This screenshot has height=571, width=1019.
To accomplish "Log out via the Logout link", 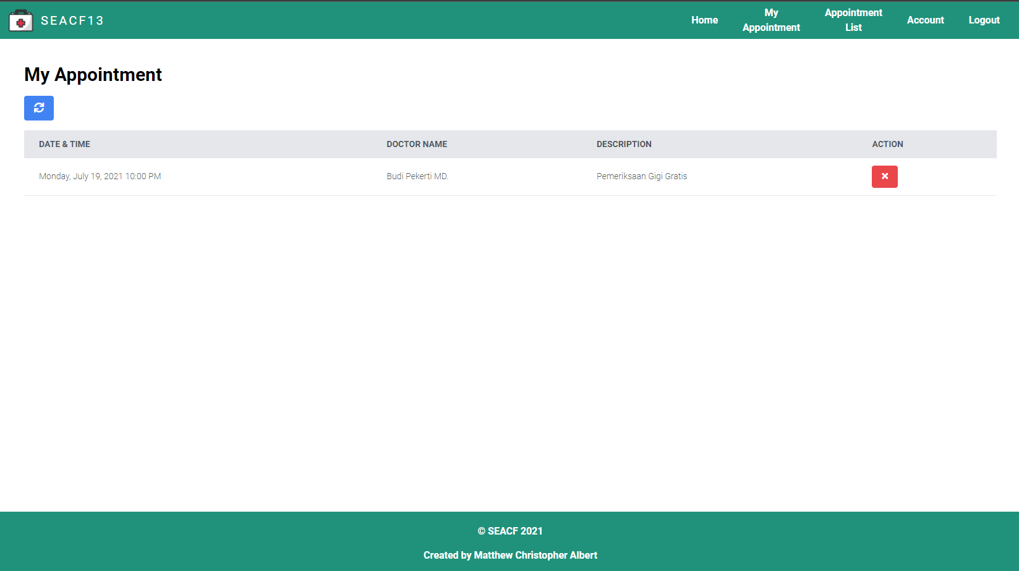I will tap(984, 20).
